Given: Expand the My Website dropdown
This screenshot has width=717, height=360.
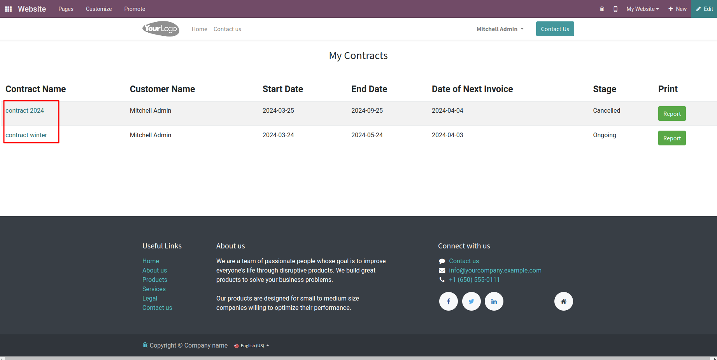Looking at the screenshot, I should (642, 9).
